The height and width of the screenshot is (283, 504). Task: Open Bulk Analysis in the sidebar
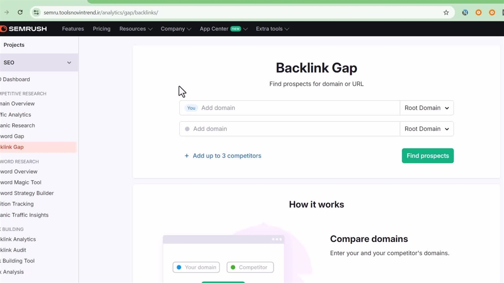[12, 272]
